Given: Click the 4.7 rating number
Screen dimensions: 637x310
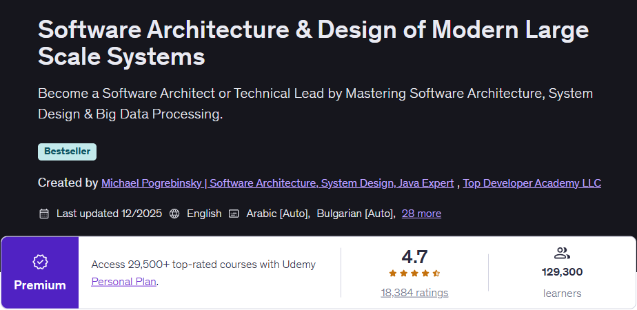Looking at the screenshot, I should 414,257.
